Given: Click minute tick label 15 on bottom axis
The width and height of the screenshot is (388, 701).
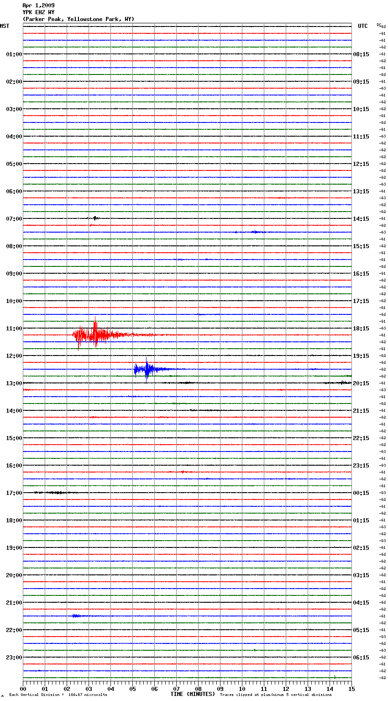Looking at the screenshot, I should coord(351,689).
